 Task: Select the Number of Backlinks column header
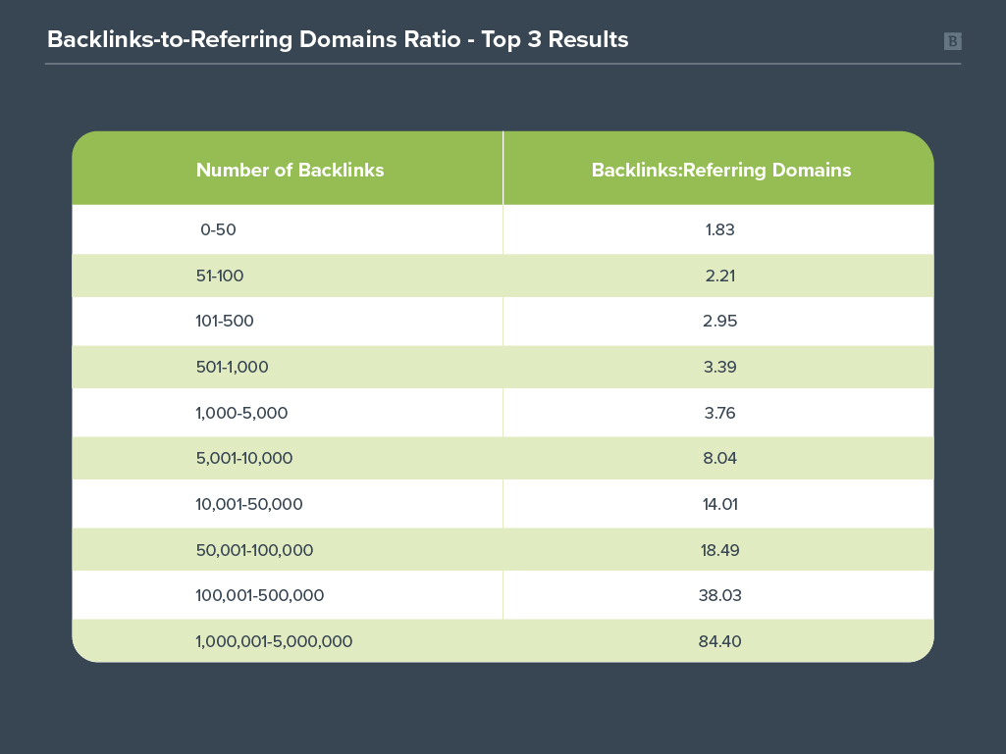(290, 170)
